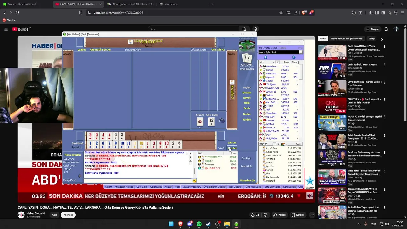The width and height of the screenshot is (407, 229).
Task: Click the voice search microphone icon
Action: coord(256,29)
